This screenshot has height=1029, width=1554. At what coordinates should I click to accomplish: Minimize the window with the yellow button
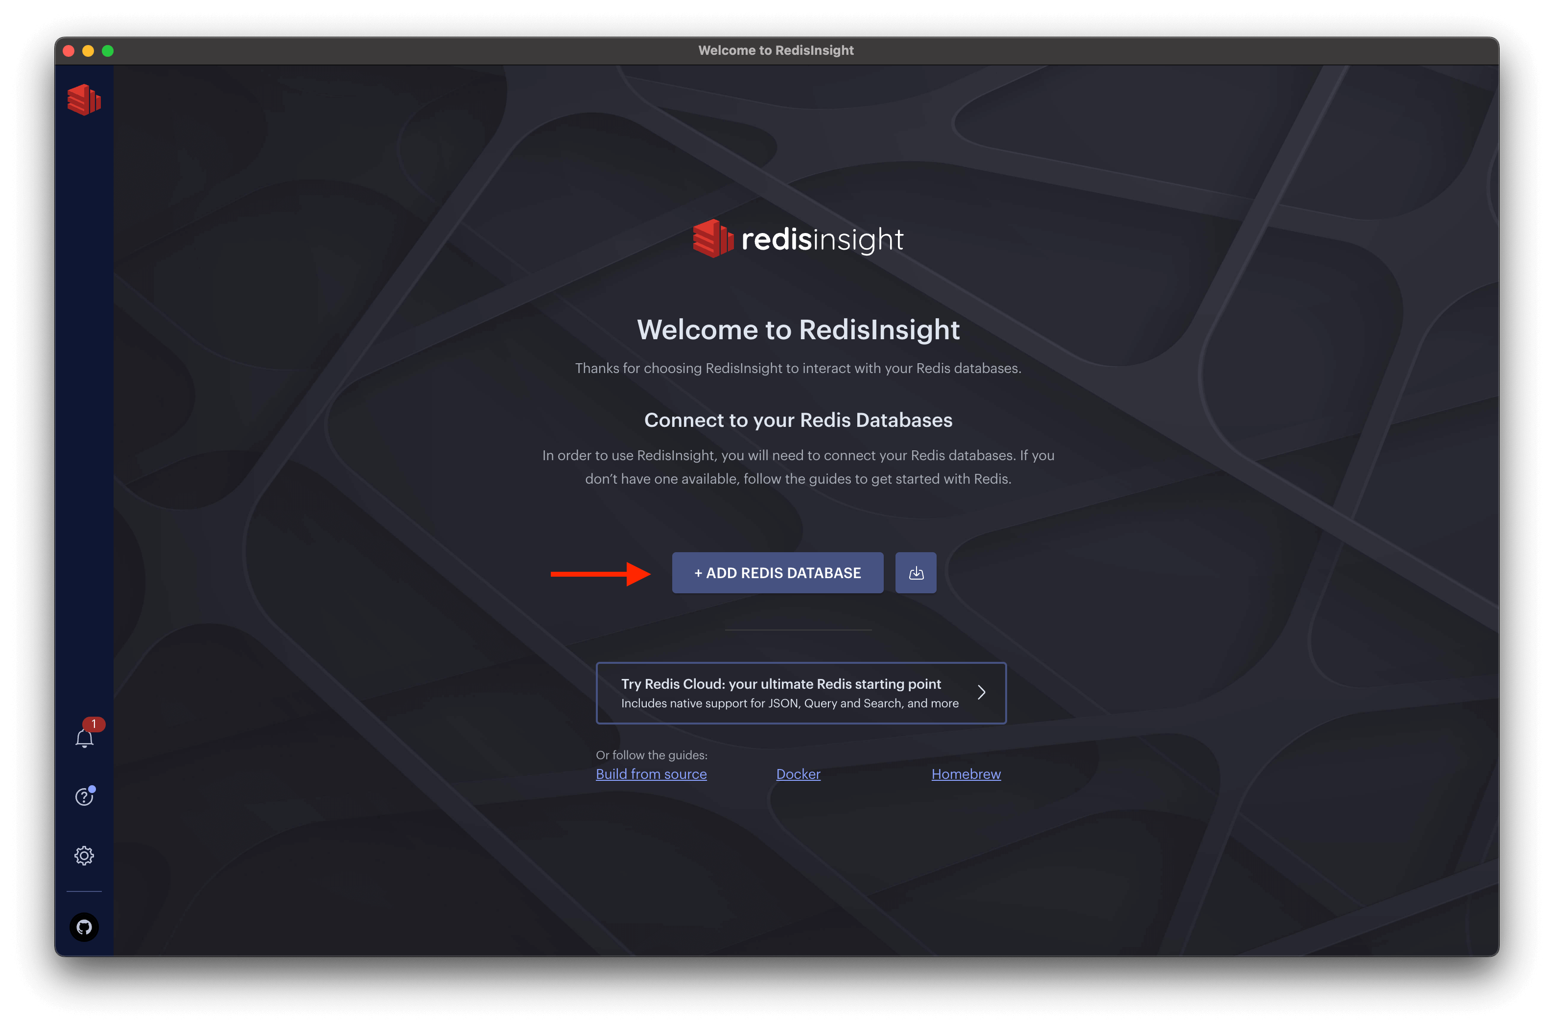click(x=88, y=50)
